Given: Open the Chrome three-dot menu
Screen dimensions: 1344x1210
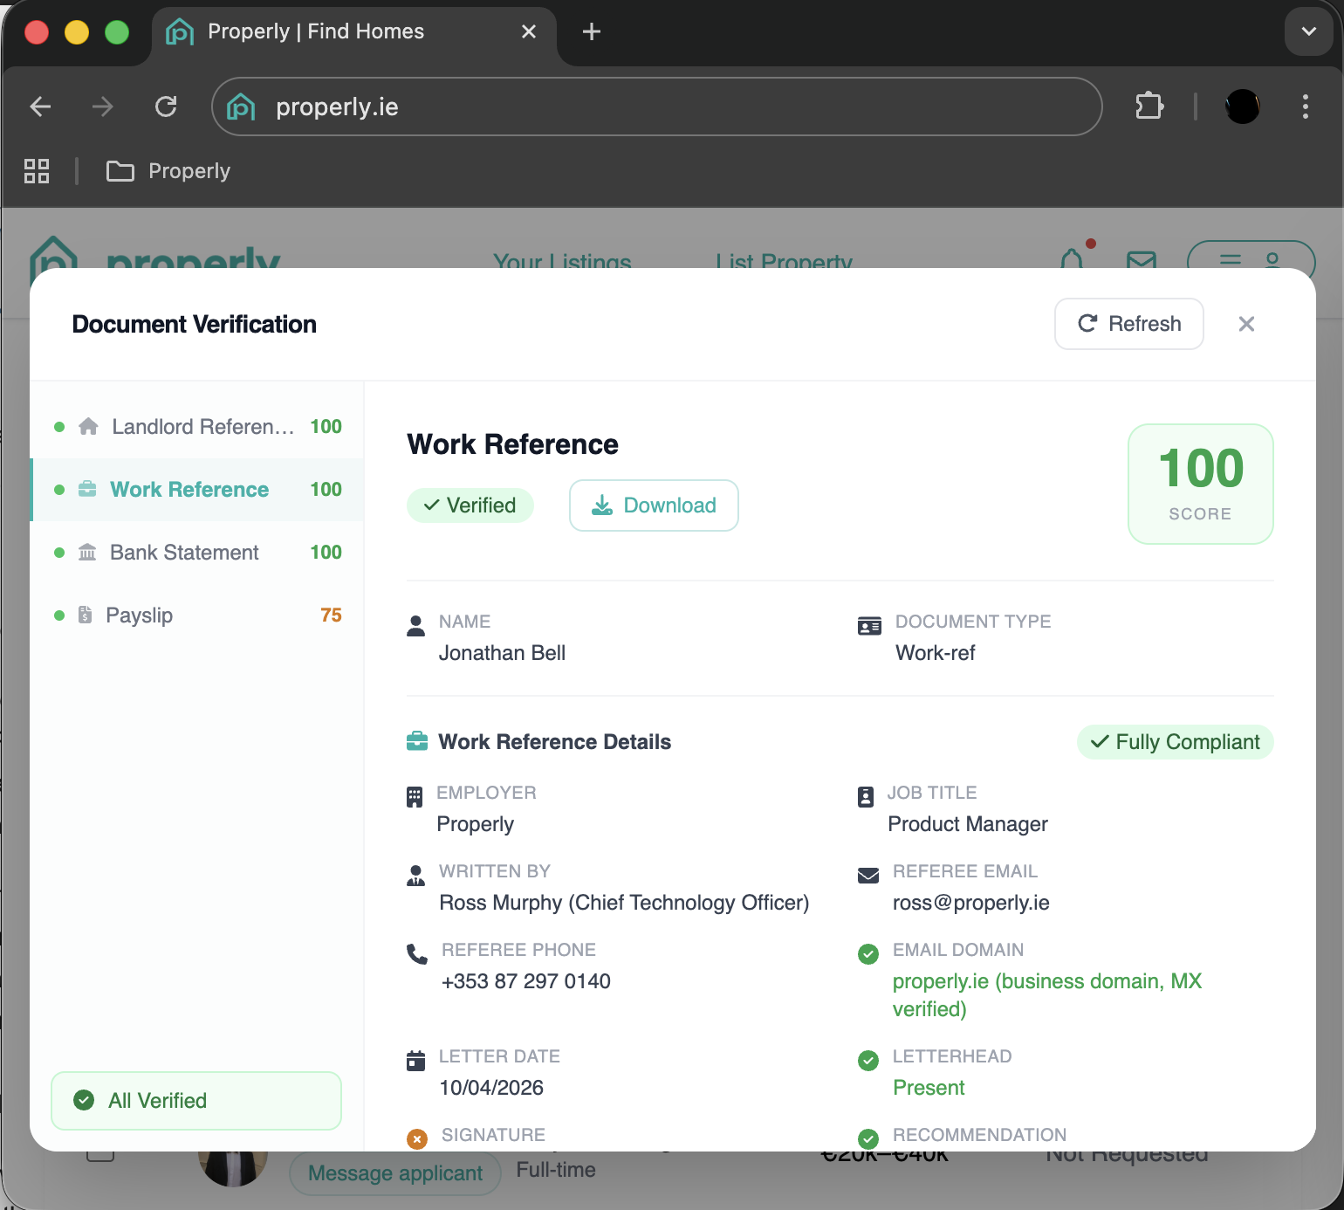Looking at the screenshot, I should (x=1305, y=107).
